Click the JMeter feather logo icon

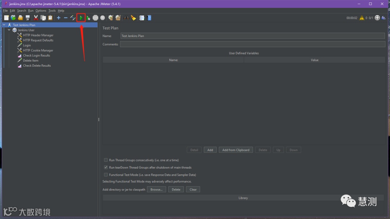[384, 18]
